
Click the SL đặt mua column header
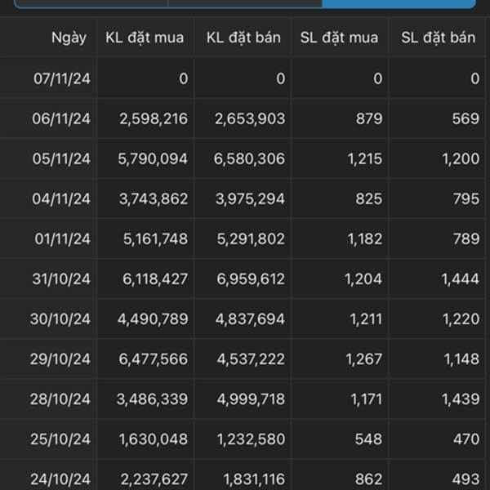(339, 38)
